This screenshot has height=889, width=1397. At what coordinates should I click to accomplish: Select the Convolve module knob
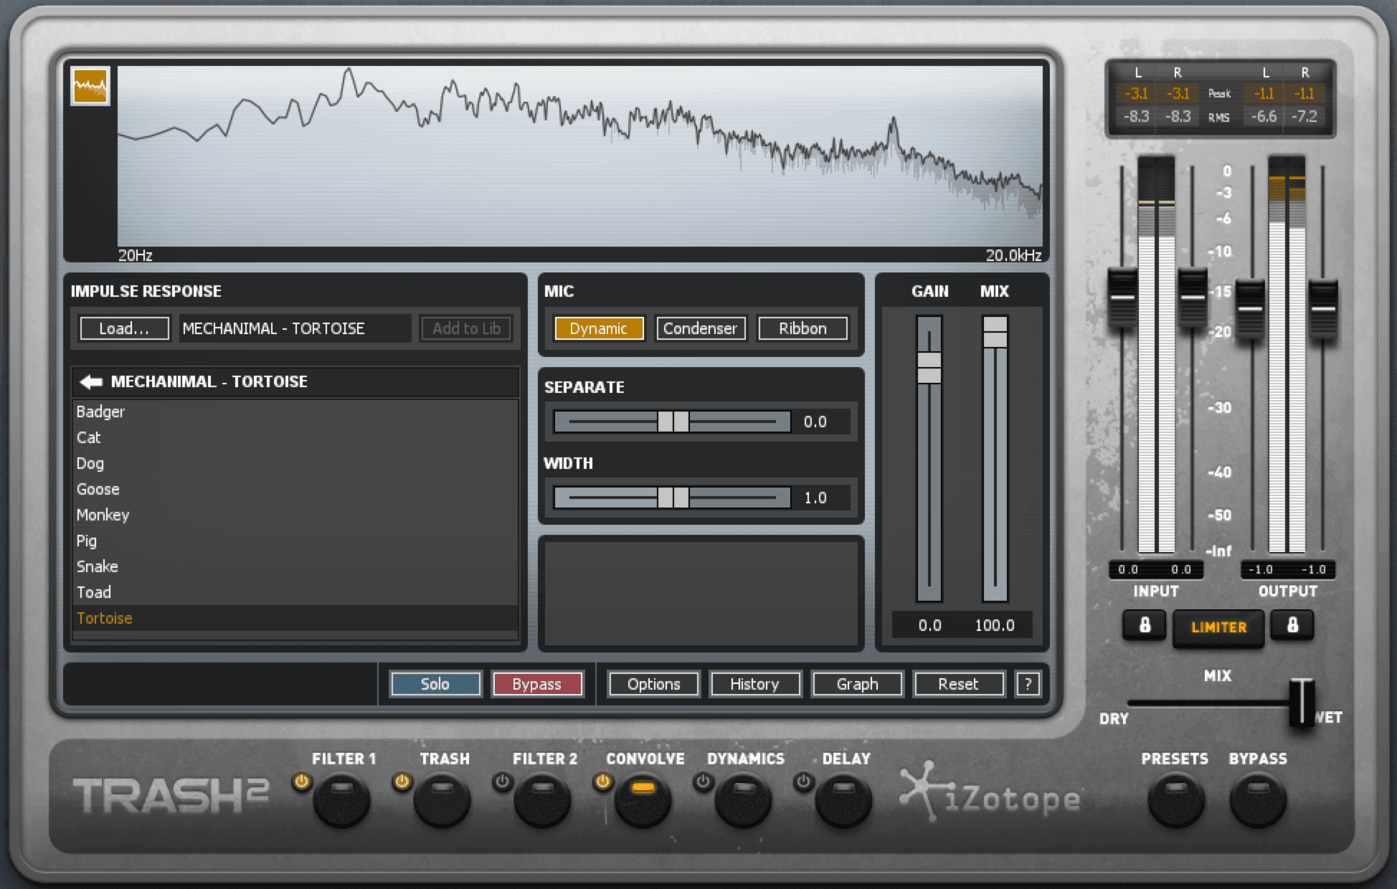[x=643, y=801]
